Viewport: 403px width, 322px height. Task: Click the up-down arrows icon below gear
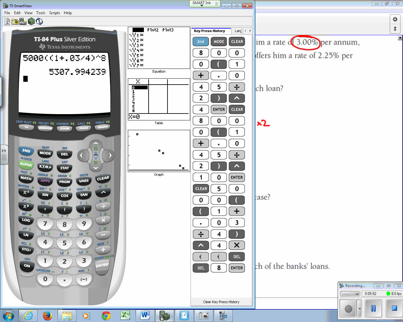coord(395,29)
